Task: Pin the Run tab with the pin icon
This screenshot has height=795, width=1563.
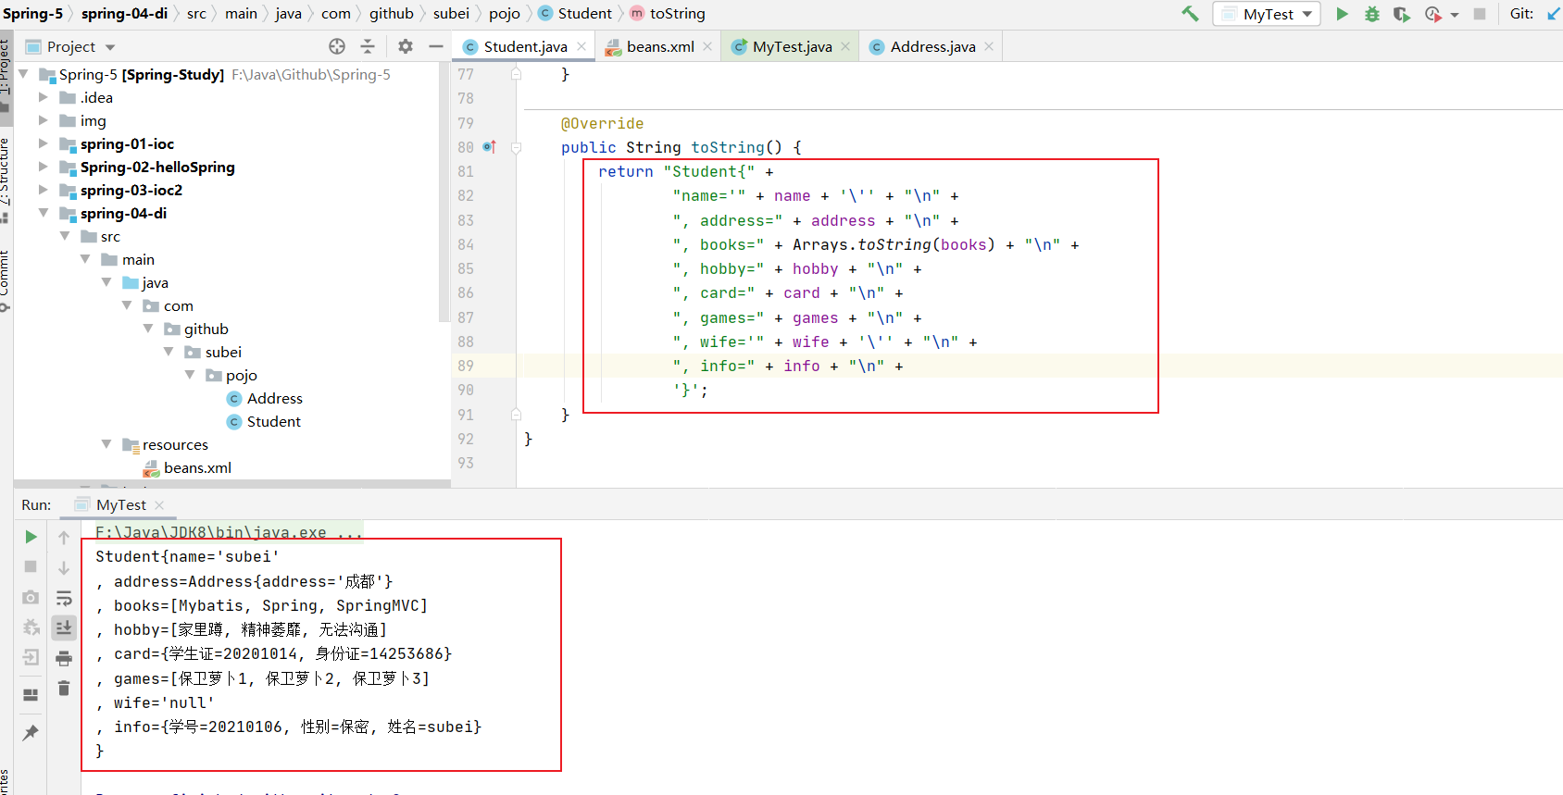Action: 31,732
